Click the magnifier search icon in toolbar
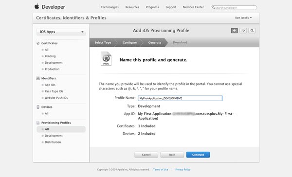The image size is (292, 177). pos(252,31)
